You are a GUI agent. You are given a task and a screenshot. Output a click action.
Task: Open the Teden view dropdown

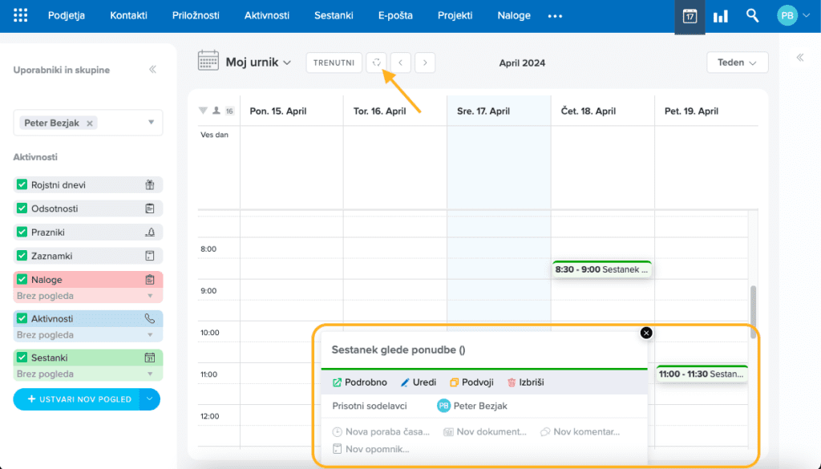[x=737, y=63]
